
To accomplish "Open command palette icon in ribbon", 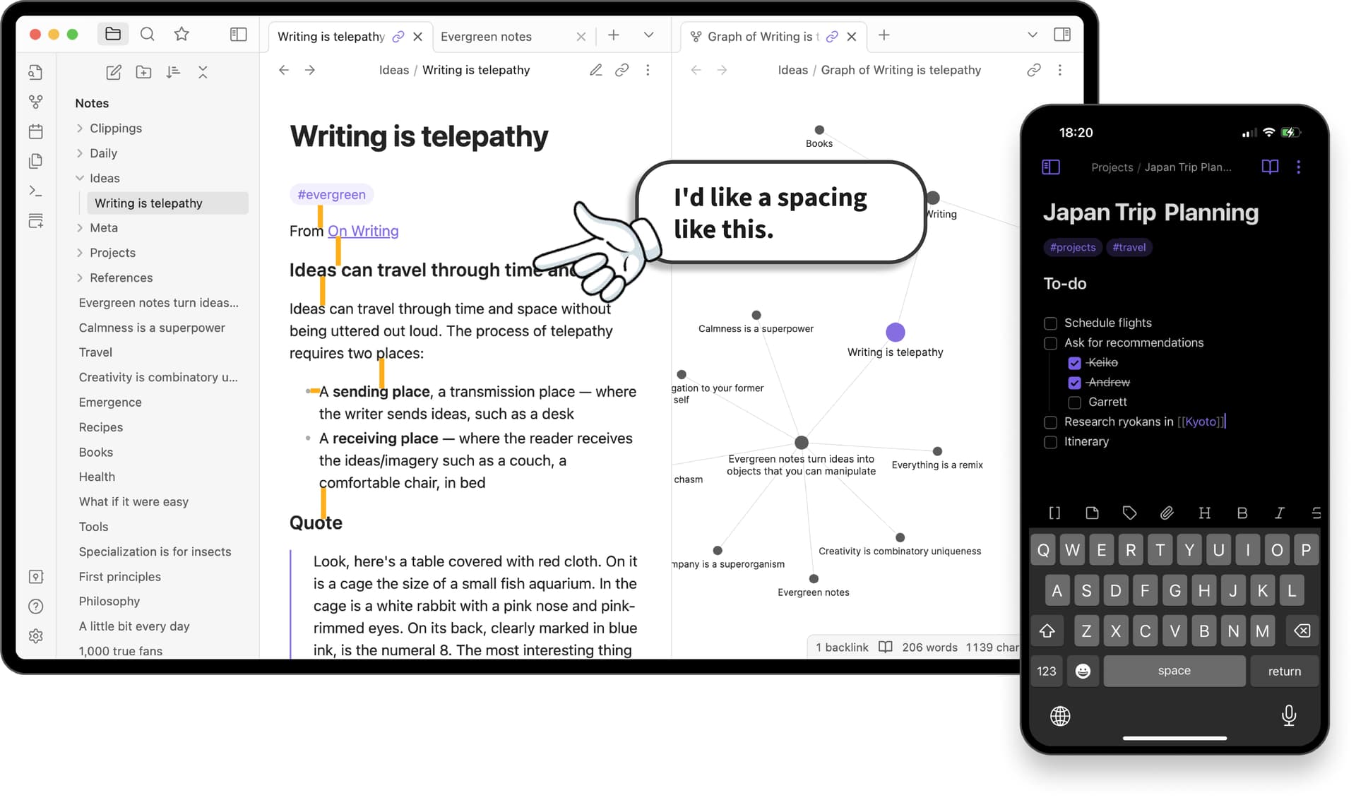I will 36,191.
